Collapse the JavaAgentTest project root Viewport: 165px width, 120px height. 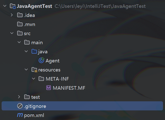pos(5,6)
